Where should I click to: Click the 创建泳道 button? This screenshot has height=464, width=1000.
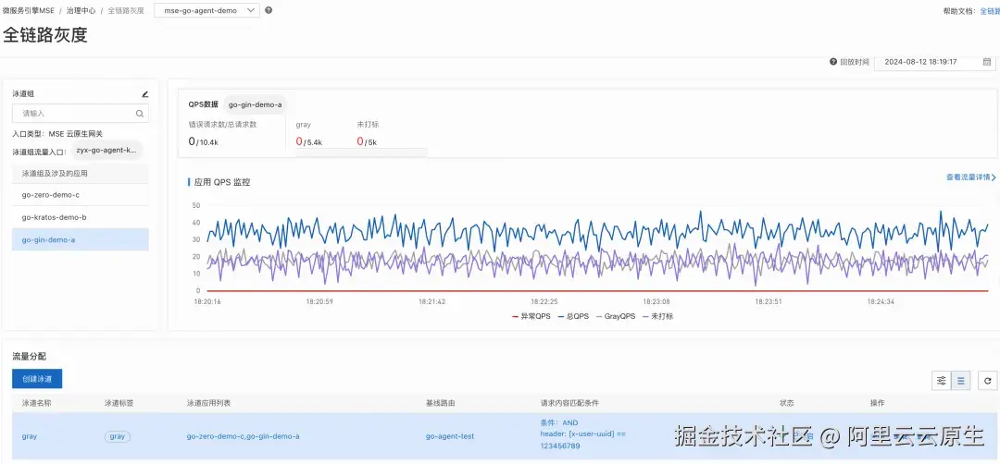37,379
